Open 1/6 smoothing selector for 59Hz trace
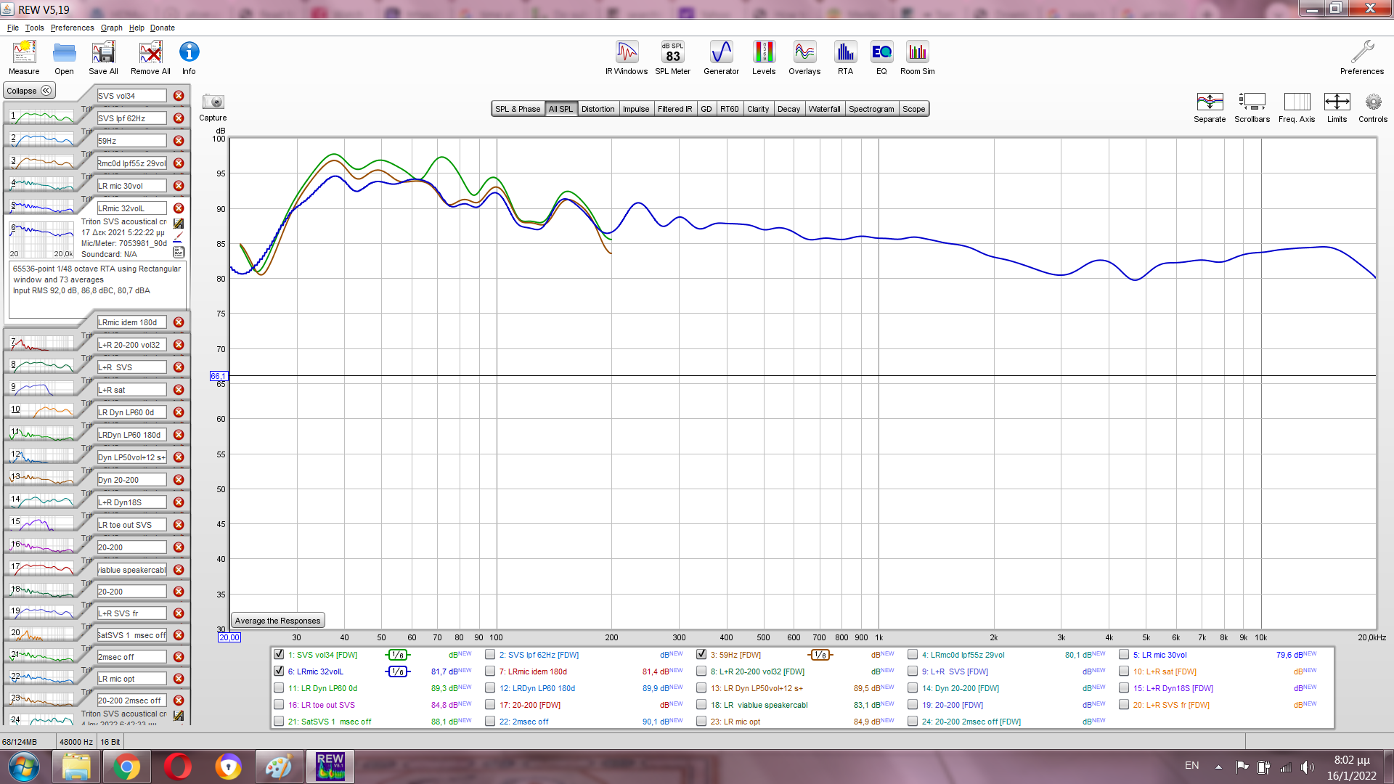The image size is (1394, 784). (820, 655)
